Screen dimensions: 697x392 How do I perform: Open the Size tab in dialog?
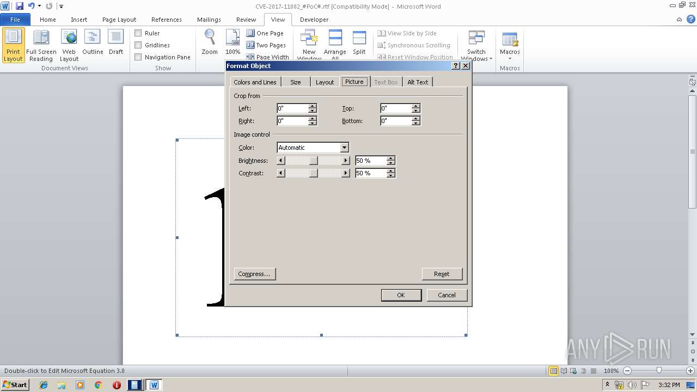tap(296, 82)
